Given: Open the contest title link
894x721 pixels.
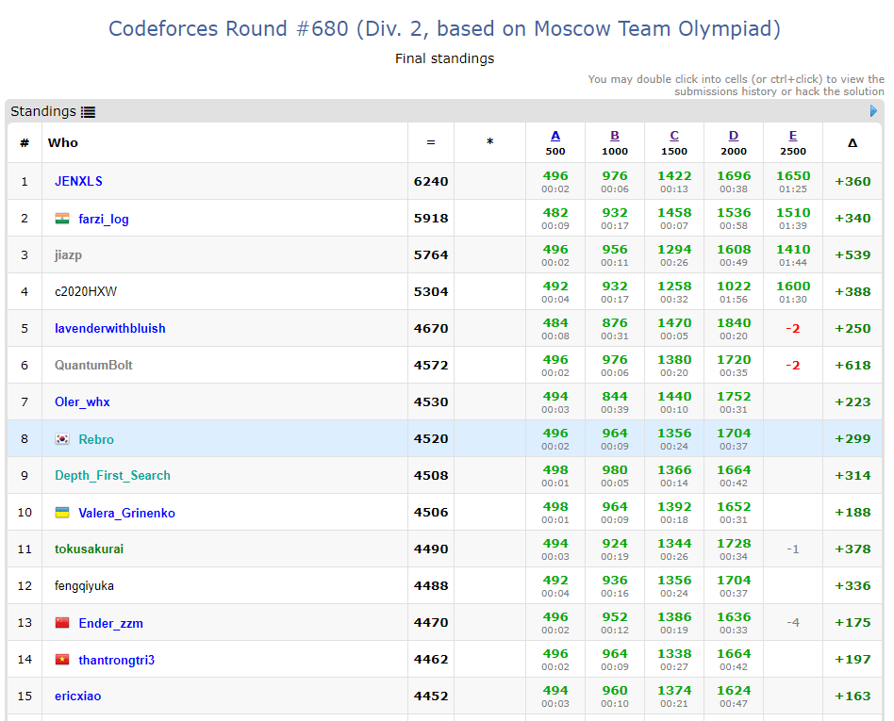Looking at the screenshot, I should pyautogui.click(x=444, y=28).
